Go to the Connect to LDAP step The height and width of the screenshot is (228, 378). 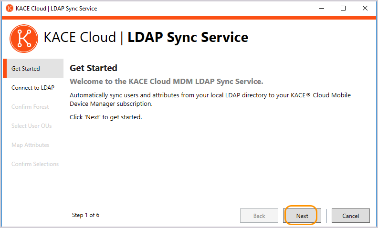33,88
